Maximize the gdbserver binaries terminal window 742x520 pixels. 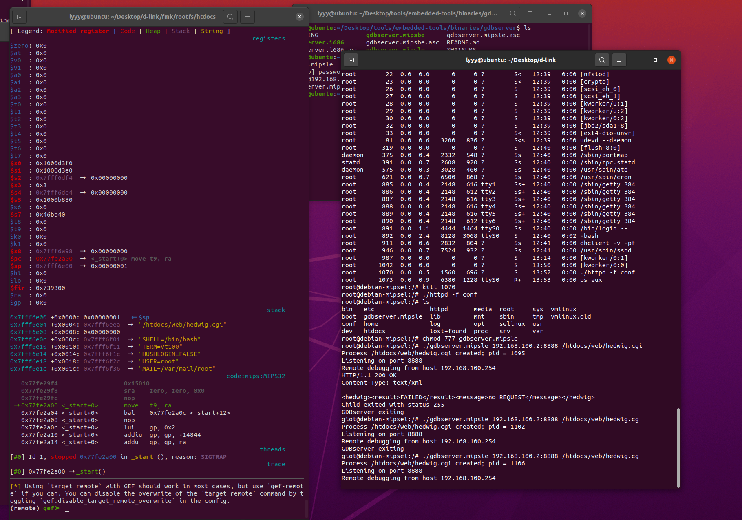[566, 13]
